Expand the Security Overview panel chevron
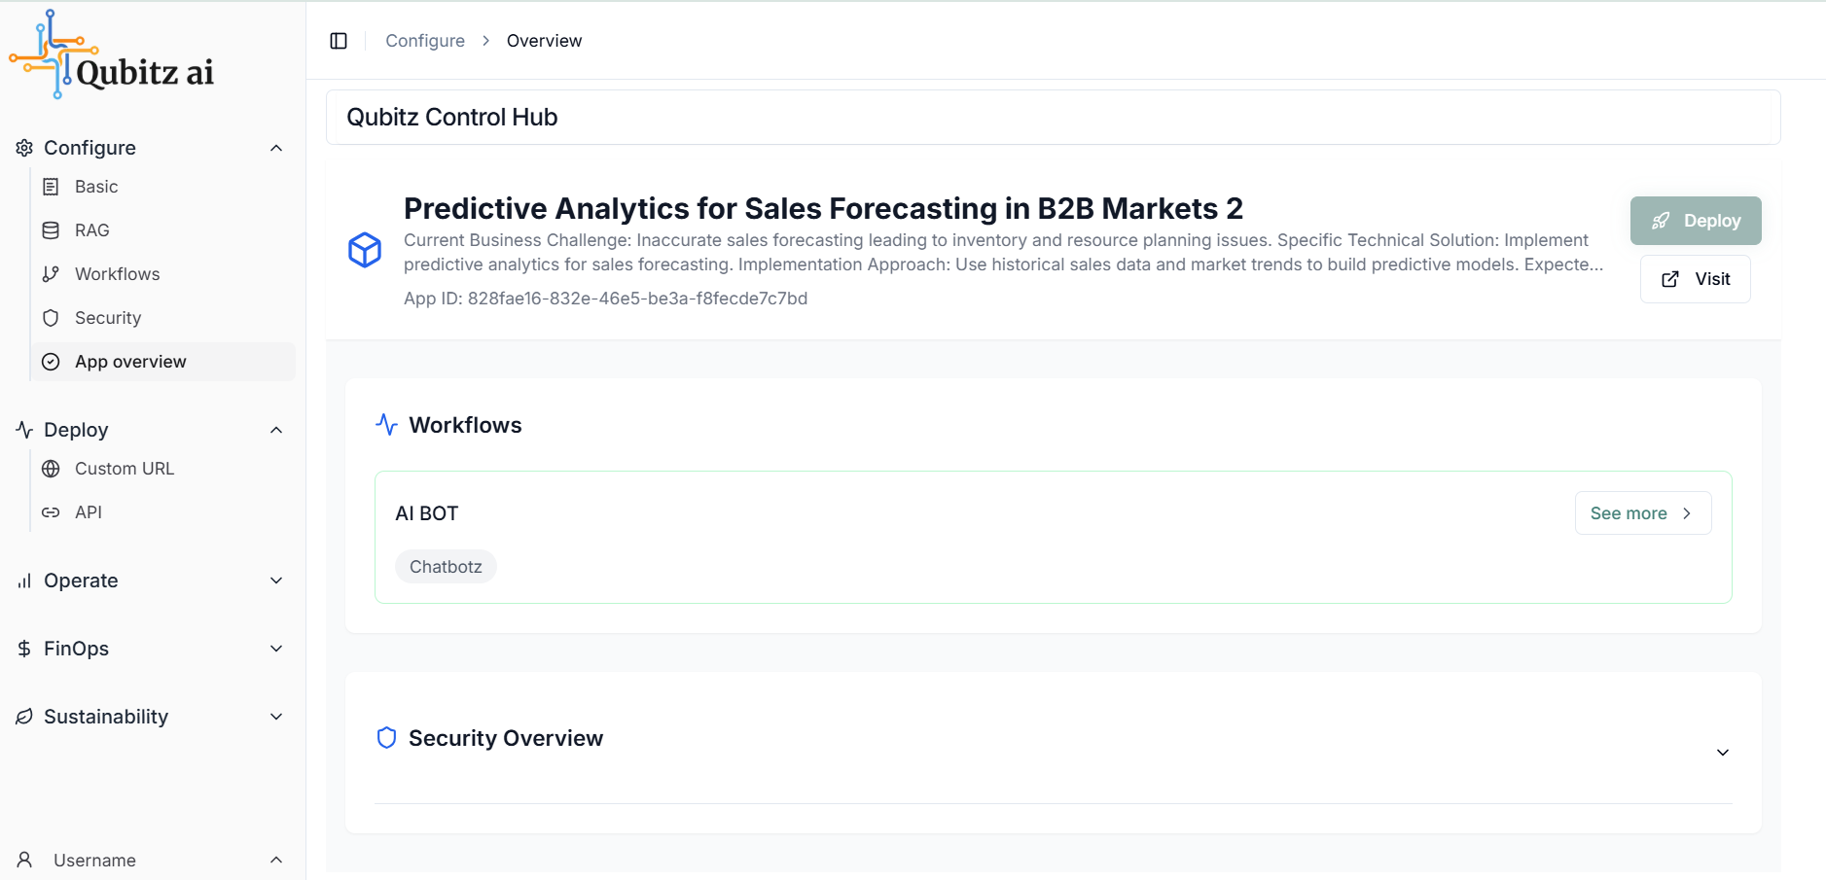Viewport: 1826px width, 880px height. coord(1722,753)
